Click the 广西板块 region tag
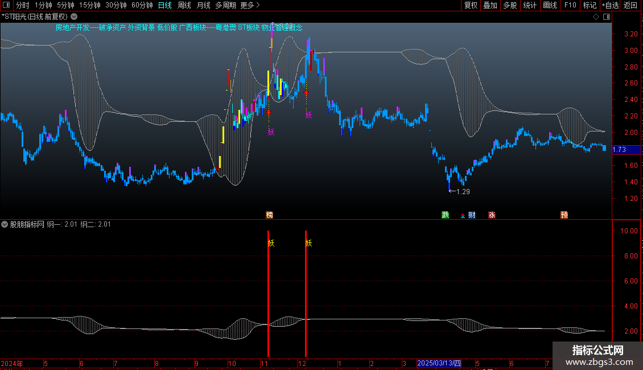The height and width of the screenshot is (370, 643). (193, 27)
